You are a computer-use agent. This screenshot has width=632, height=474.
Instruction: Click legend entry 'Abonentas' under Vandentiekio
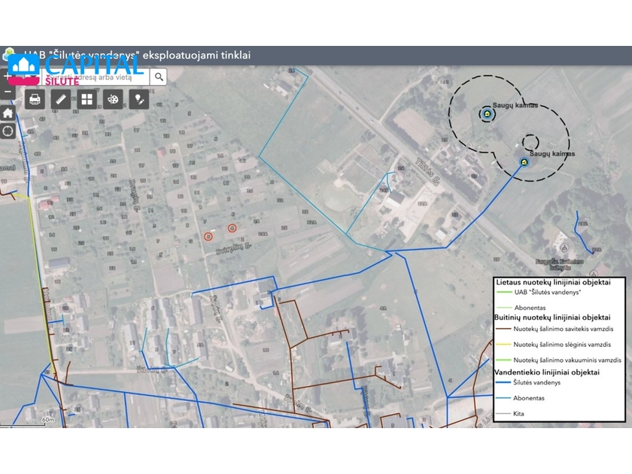tap(528, 398)
